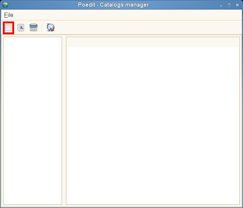Maximize the Catalogs manager window

[x=229, y=5]
